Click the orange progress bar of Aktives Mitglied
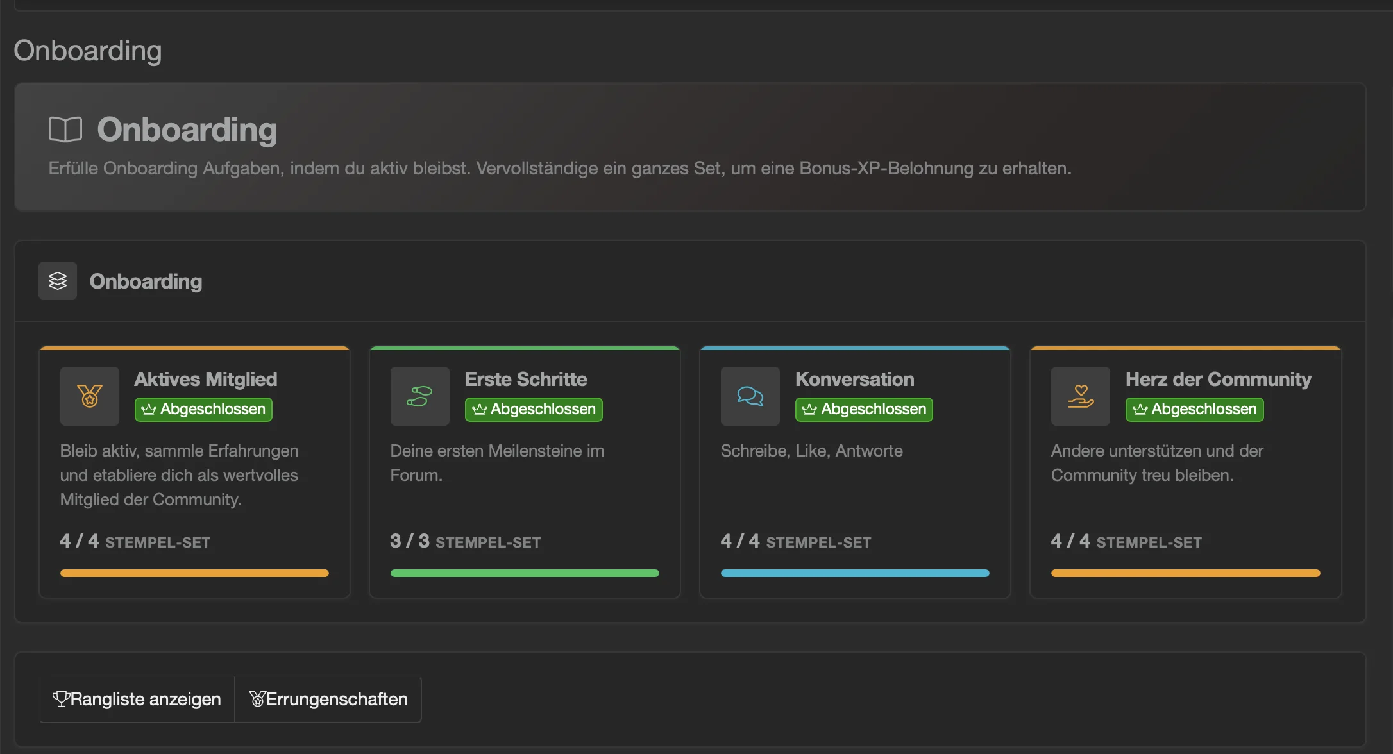The width and height of the screenshot is (1393, 754). 194,573
